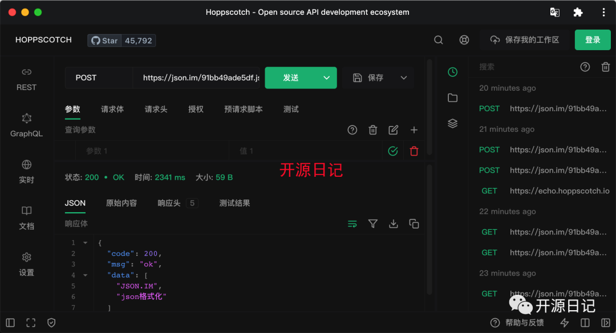Open shortcuts lightning icon in footer
Viewport: 616px width, 333px height.
click(565, 323)
